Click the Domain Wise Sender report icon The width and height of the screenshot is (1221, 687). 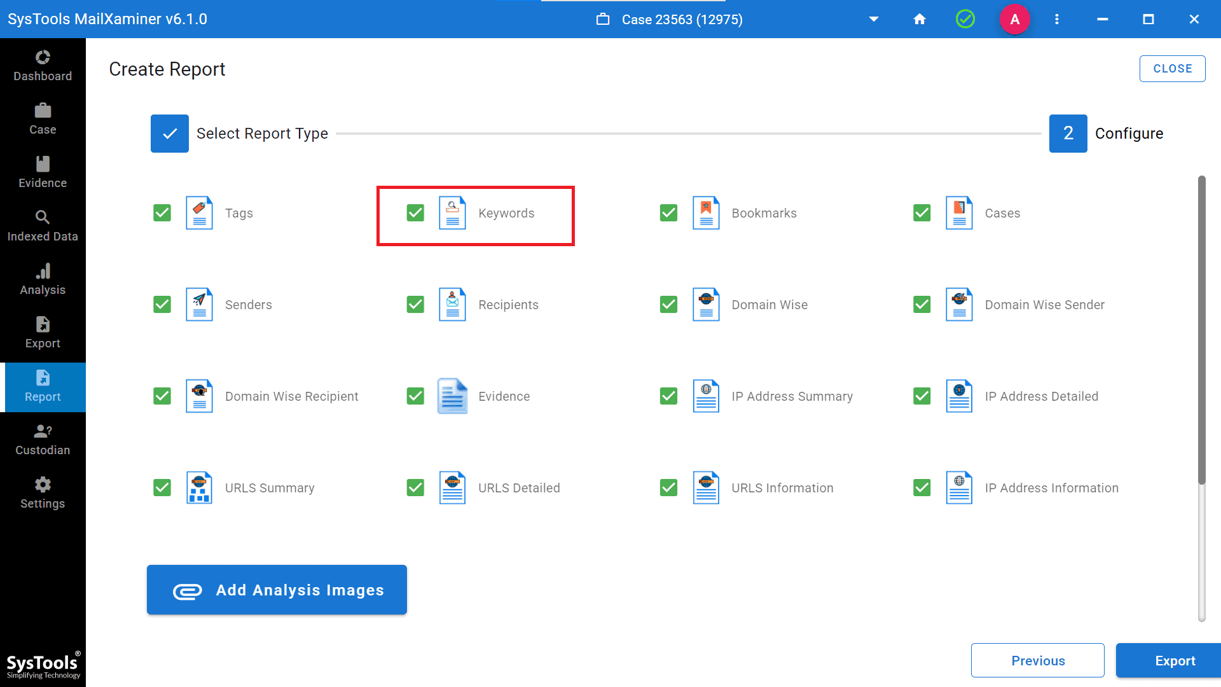click(959, 304)
